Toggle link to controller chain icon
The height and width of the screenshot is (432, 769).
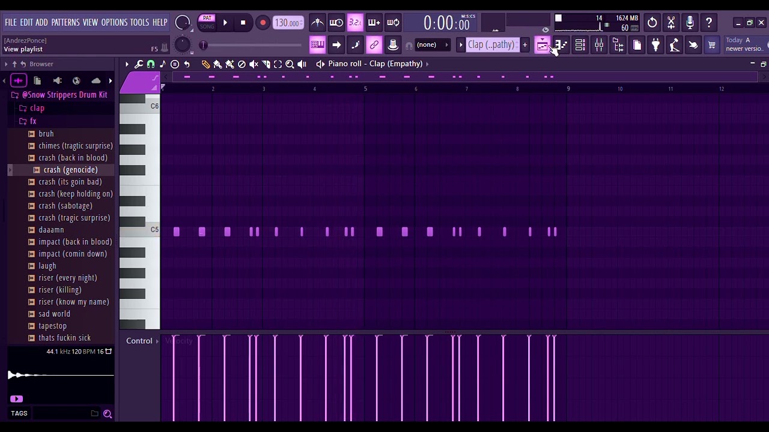(374, 44)
